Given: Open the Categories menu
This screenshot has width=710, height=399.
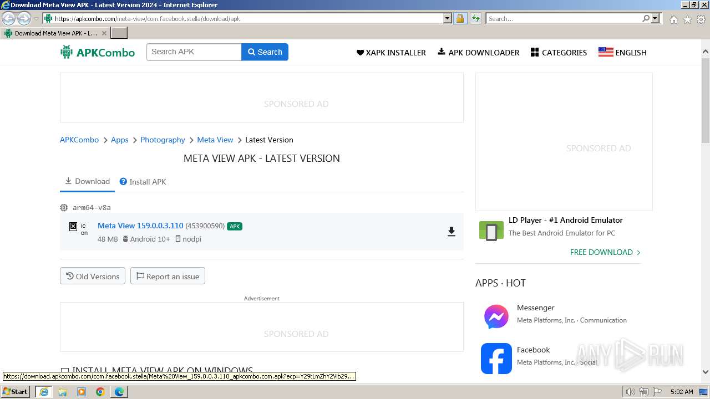Looking at the screenshot, I should tap(559, 53).
